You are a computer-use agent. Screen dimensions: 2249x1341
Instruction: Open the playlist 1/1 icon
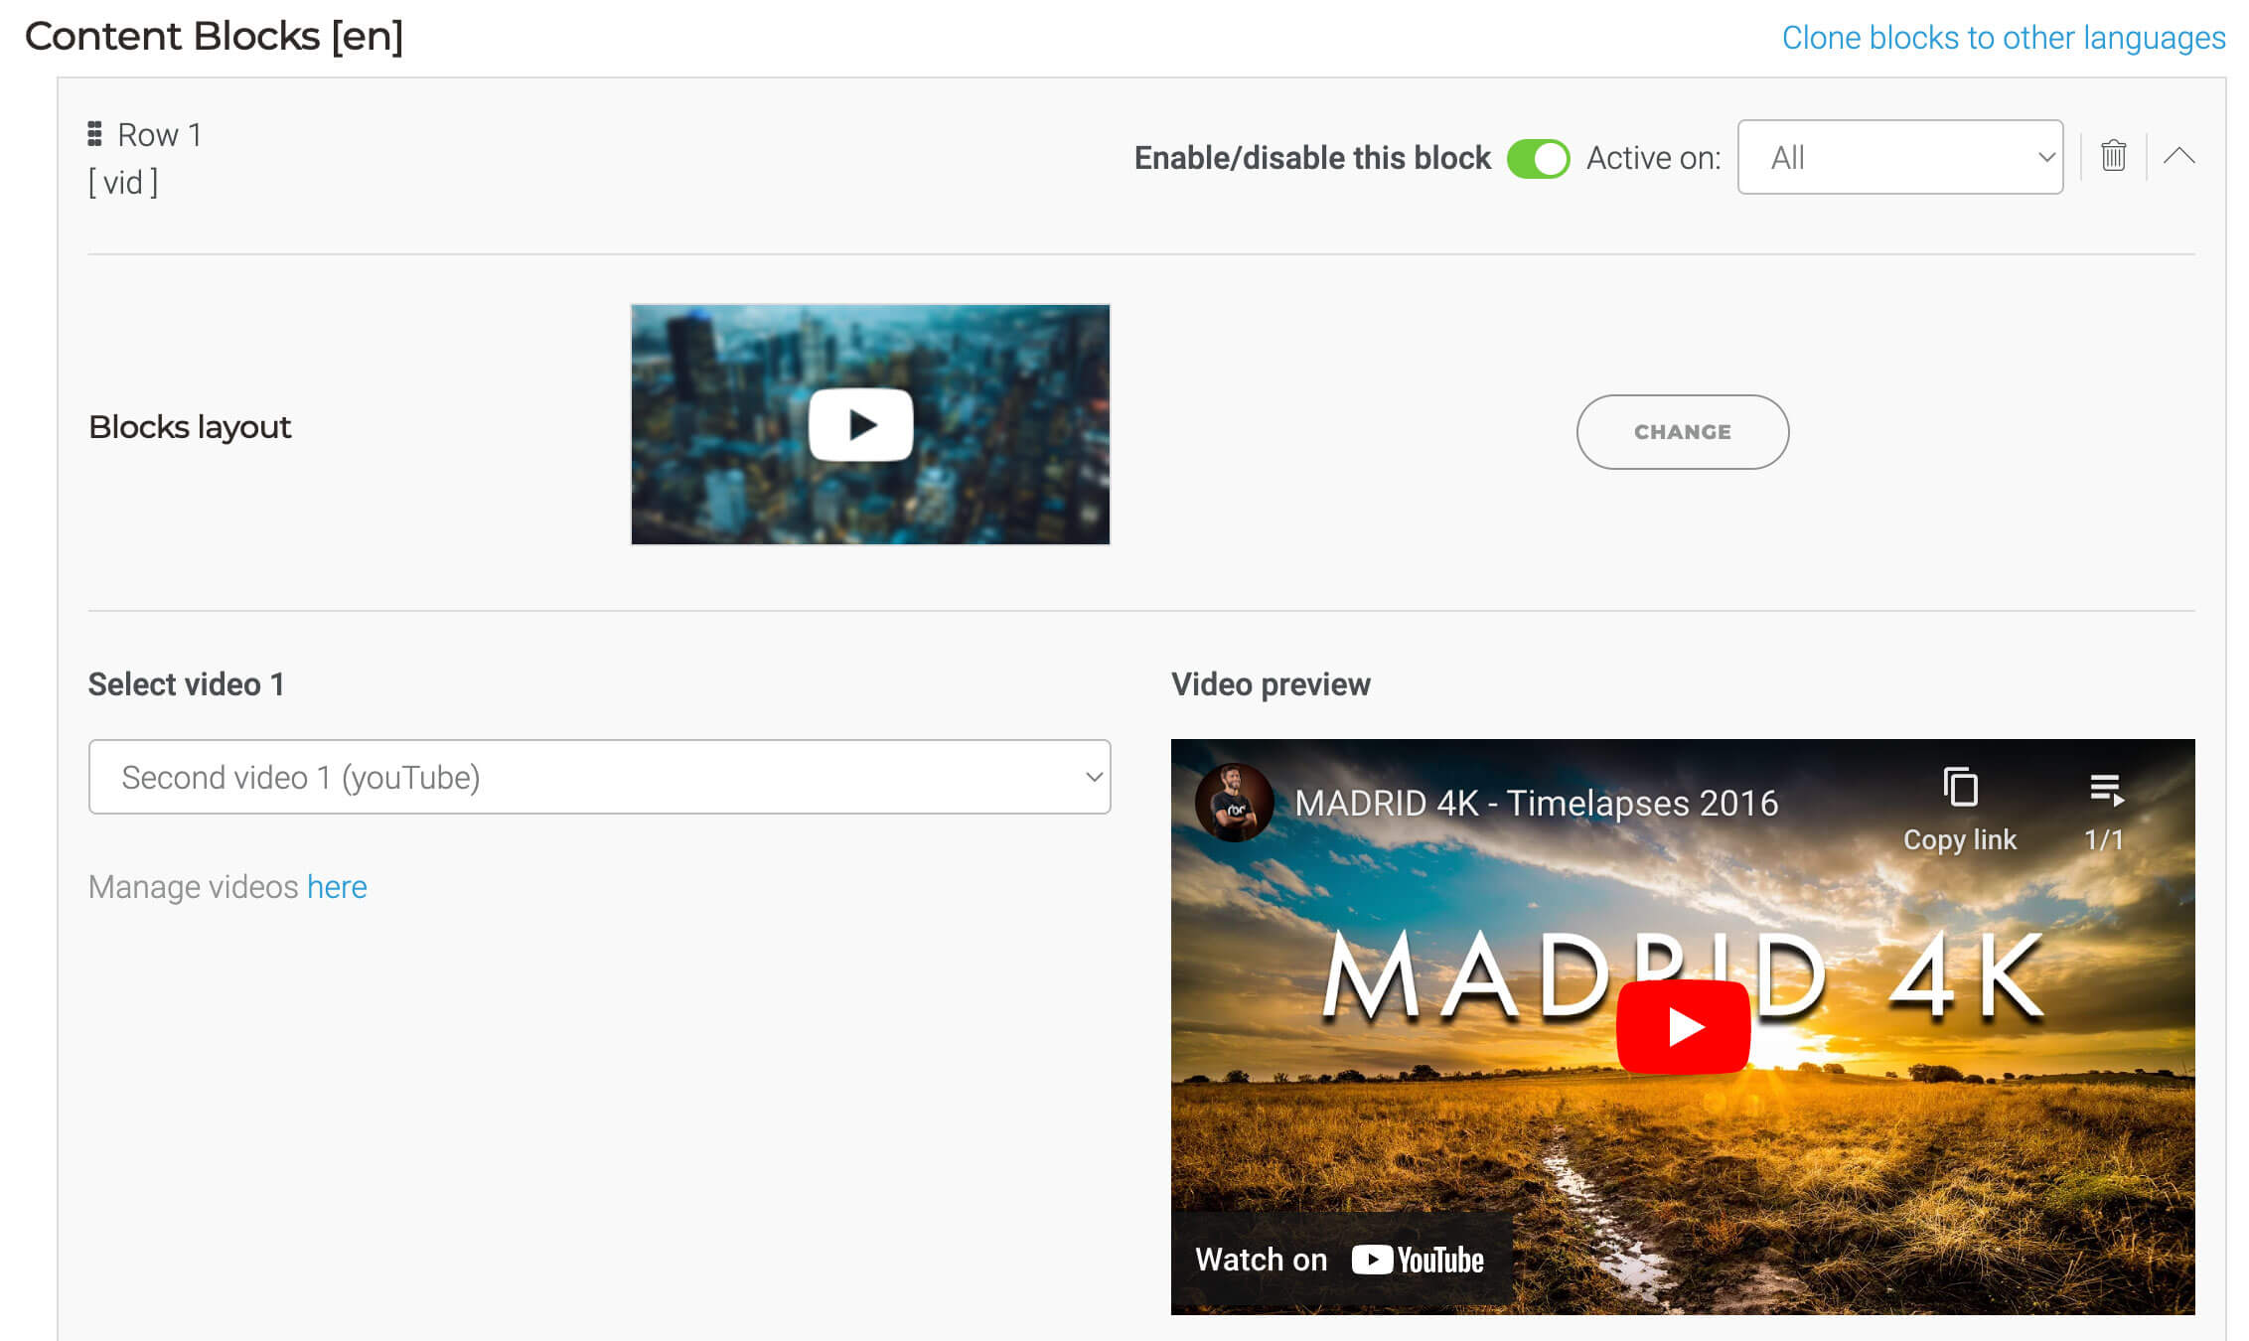point(2104,791)
